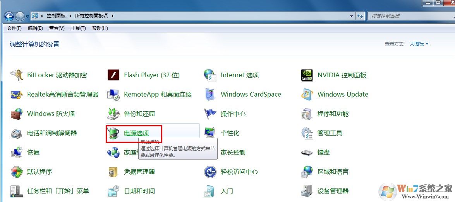Click the 个性化 text label
Image resolution: width=455 pixels, height=202 pixels.
pos(230,133)
